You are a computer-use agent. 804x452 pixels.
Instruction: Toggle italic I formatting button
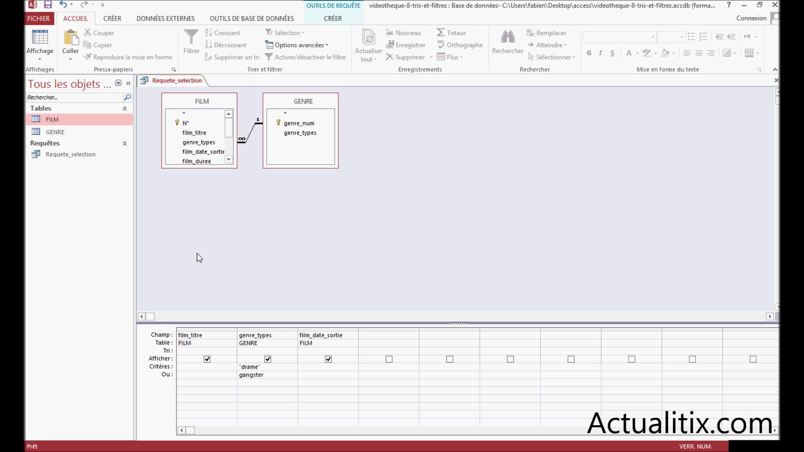point(600,53)
